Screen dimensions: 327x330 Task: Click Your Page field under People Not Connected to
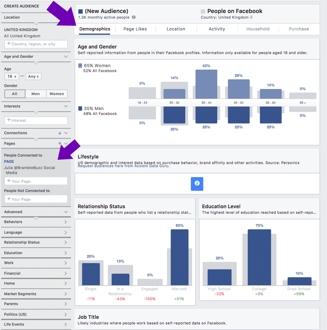[36, 199]
